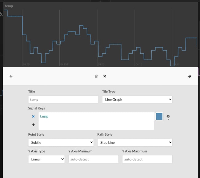Click the 04:05 time axis label
The width and height of the screenshot is (200, 178).
coord(101,65)
